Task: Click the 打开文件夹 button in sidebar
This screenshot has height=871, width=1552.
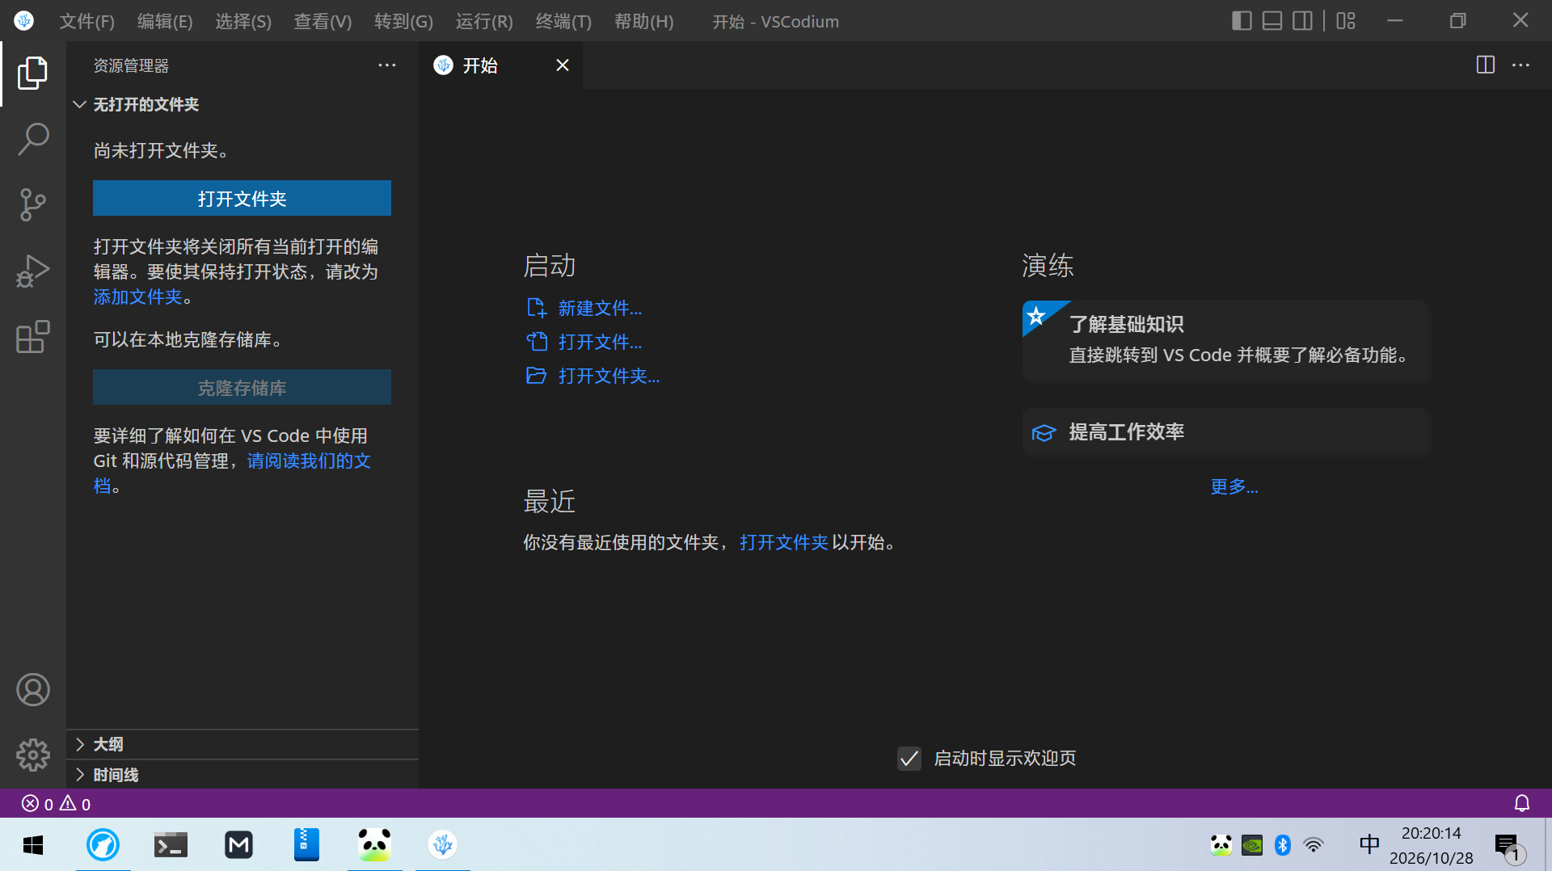Action: (x=242, y=198)
